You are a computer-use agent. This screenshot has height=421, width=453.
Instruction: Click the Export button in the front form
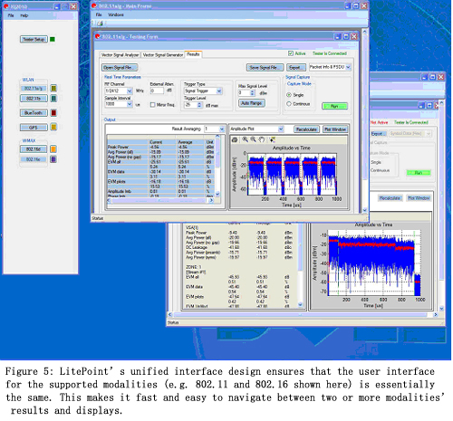(x=295, y=68)
